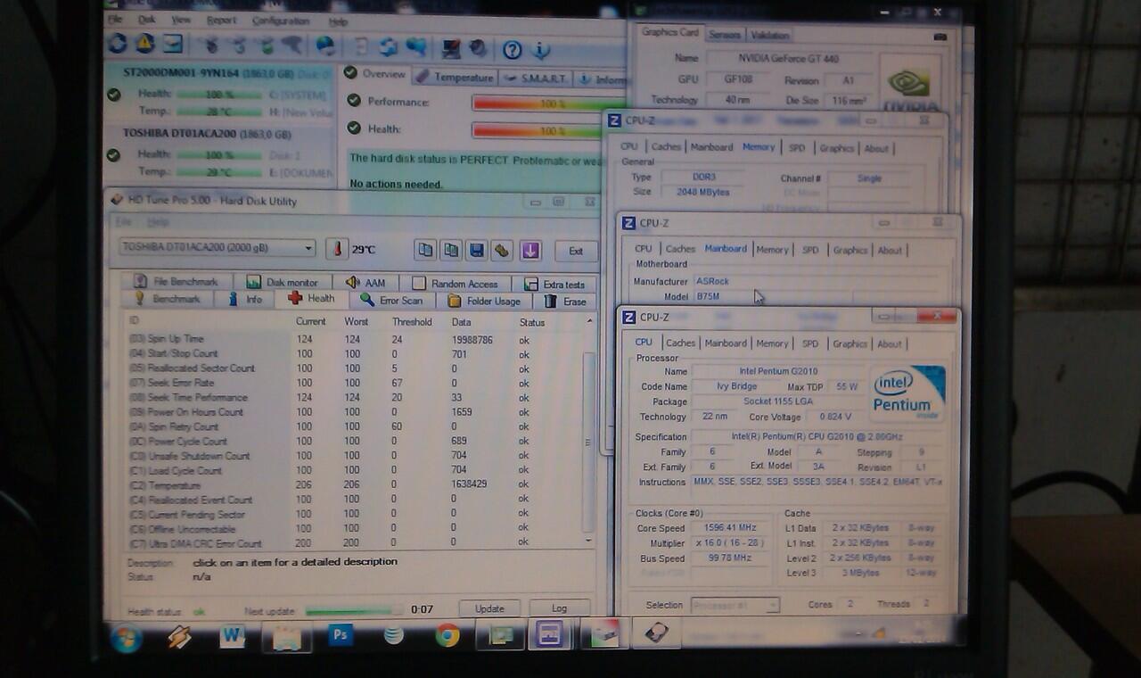The image size is (1141, 678).
Task: Click the thermometer temperature icon in HD Tune
Action: (x=337, y=249)
